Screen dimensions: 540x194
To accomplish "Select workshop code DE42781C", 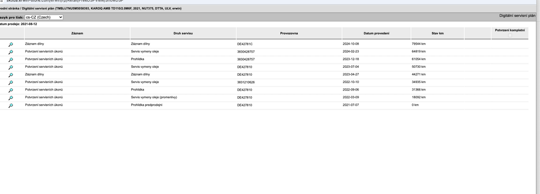I will click(x=245, y=44).
